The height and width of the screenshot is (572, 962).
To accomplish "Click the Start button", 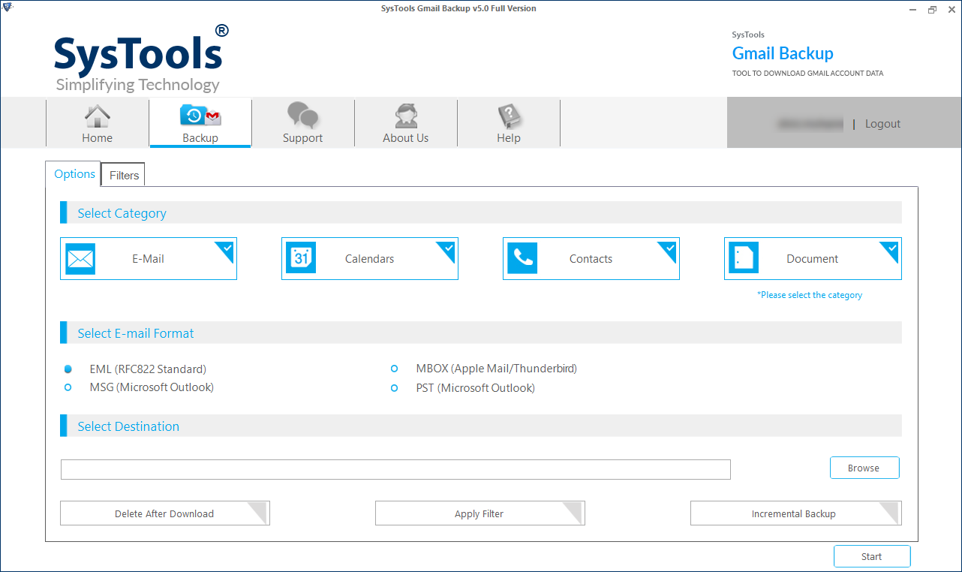I will (872, 556).
